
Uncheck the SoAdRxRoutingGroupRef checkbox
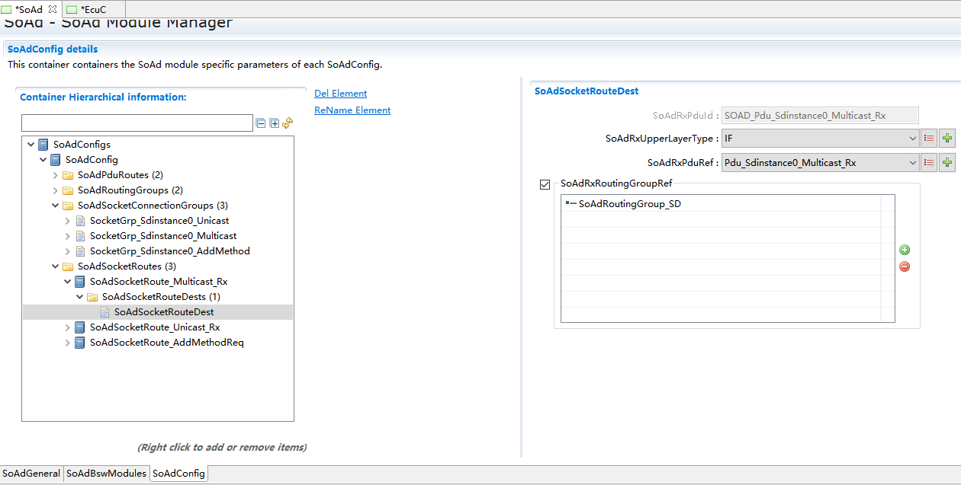545,184
